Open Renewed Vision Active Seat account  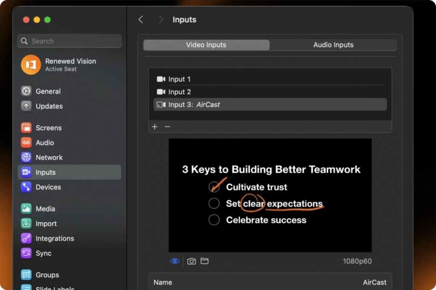coord(69,65)
